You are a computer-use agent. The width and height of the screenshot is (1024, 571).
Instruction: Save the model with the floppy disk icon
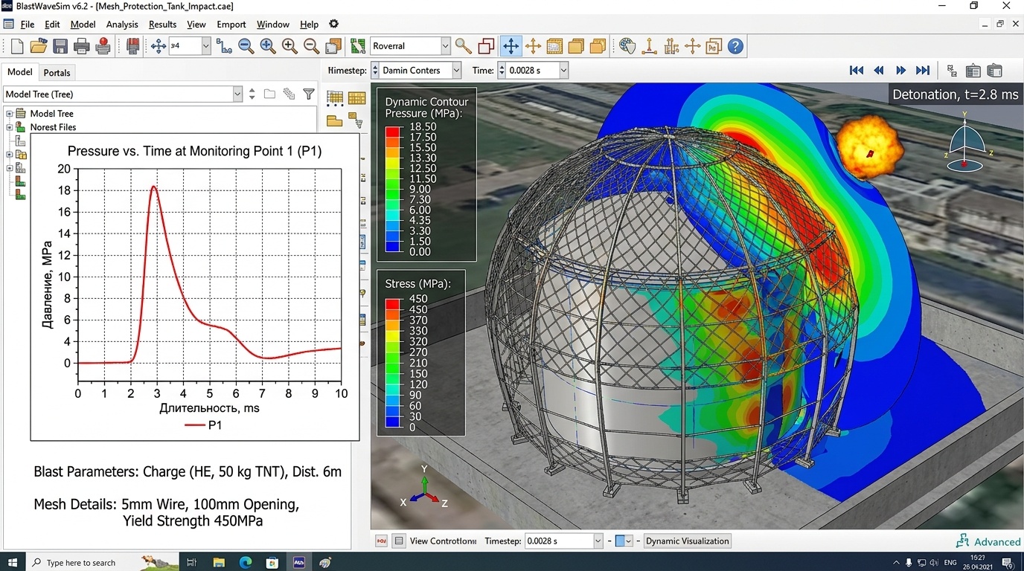[x=60, y=46]
